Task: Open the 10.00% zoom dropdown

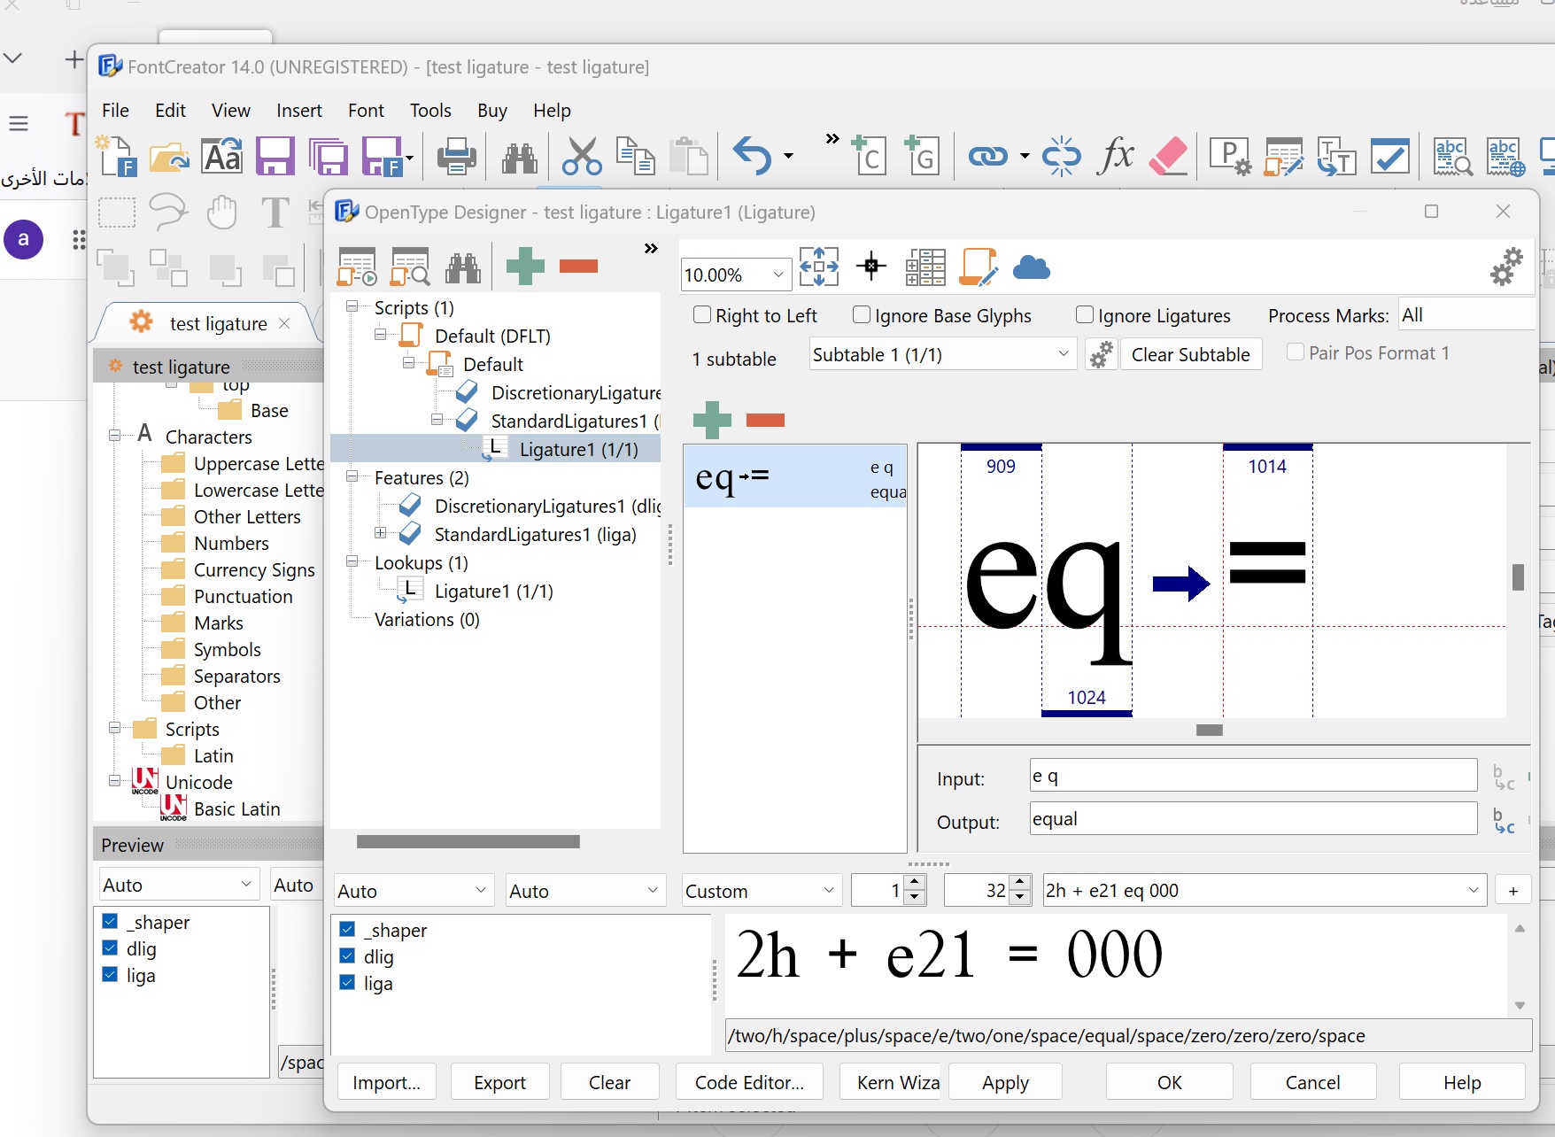Action: [x=777, y=275]
